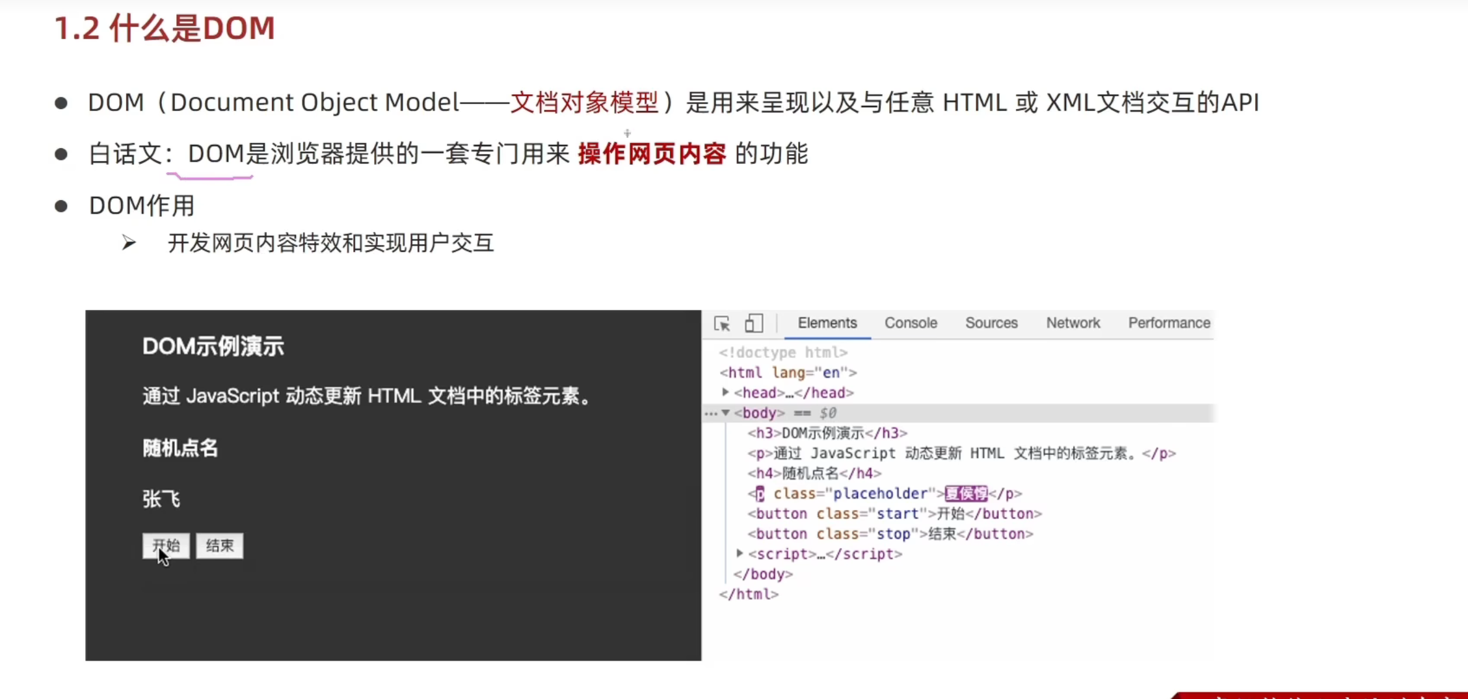Image resolution: width=1468 pixels, height=699 pixels.
Task: Select the button class start node
Action: [x=894, y=513]
